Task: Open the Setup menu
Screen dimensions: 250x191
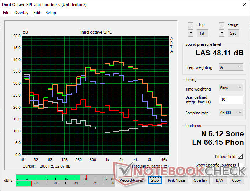Action: click(50, 13)
